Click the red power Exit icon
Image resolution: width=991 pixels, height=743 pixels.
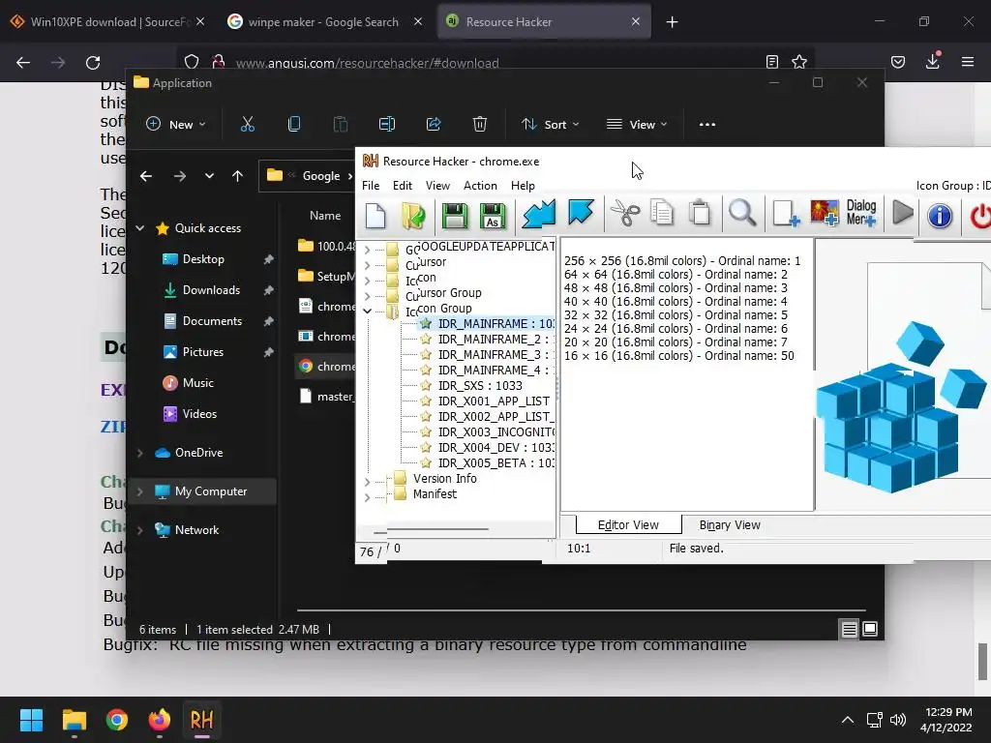click(x=979, y=216)
